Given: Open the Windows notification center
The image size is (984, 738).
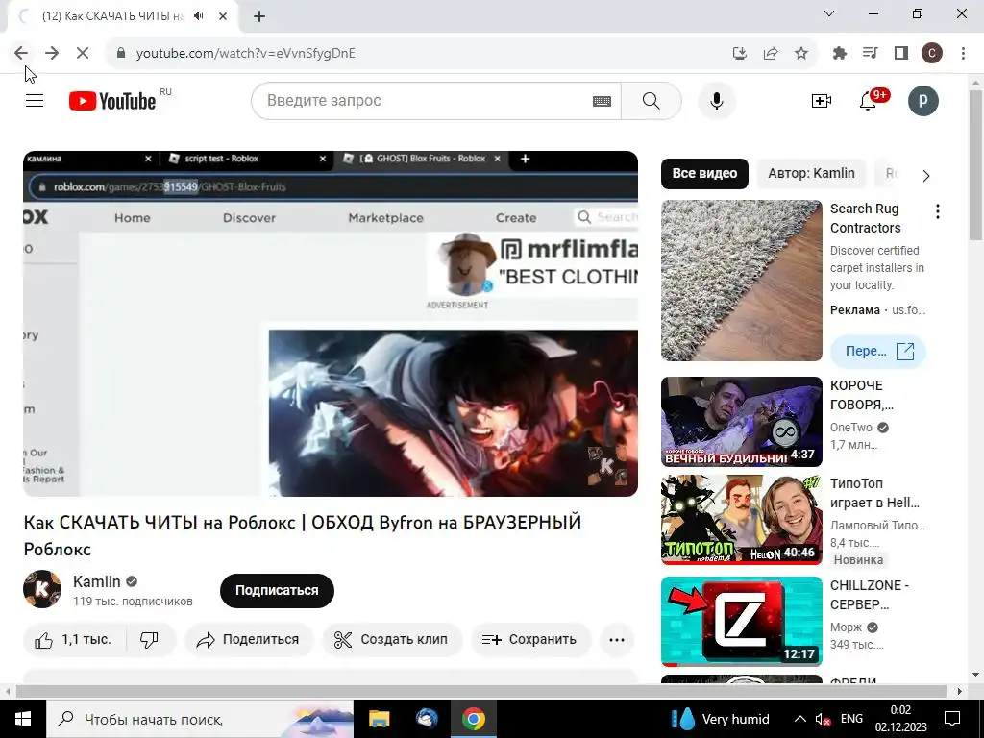Looking at the screenshot, I should [x=952, y=719].
